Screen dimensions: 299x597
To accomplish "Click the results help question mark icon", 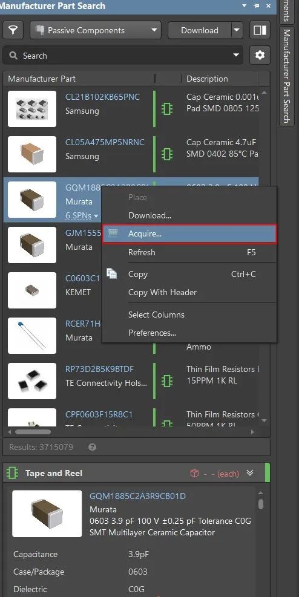I will pyautogui.click(x=92, y=447).
